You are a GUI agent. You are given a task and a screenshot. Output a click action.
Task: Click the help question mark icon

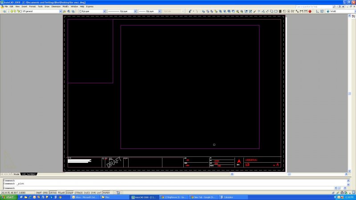pyautogui.click(x=259, y=11)
